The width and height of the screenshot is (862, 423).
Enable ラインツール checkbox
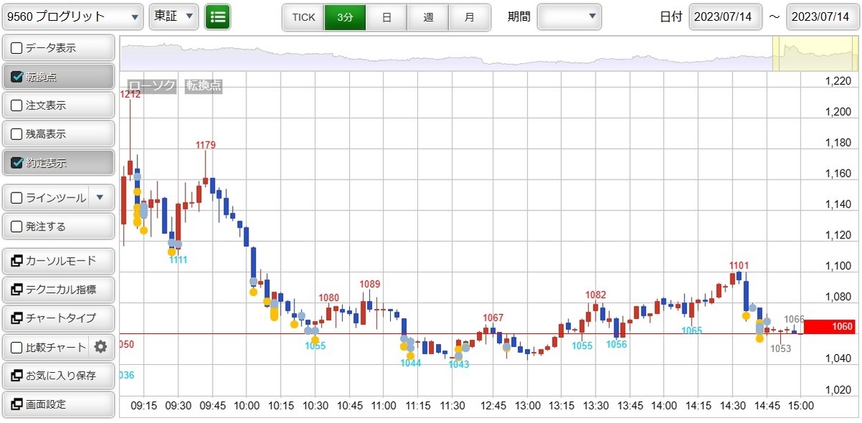(x=17, y=197)
